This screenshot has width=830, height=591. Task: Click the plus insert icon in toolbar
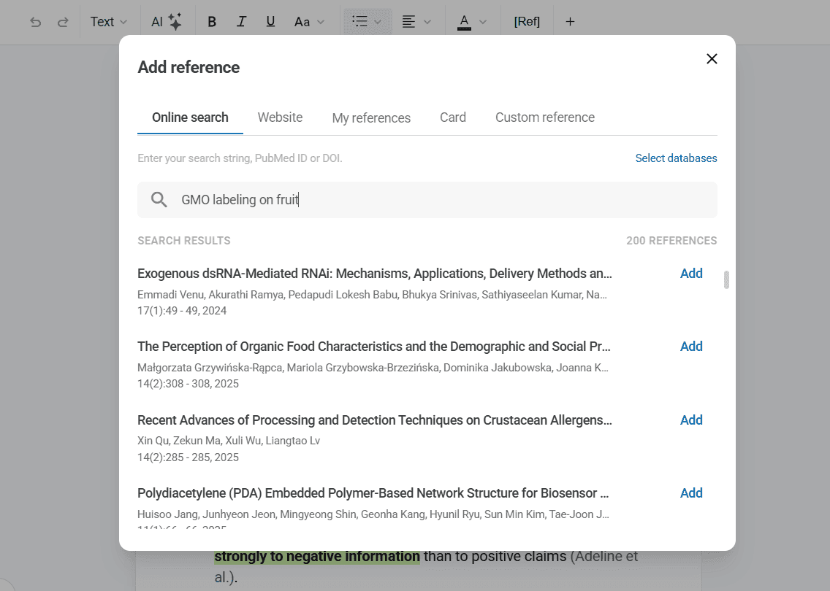pos(570,22)
